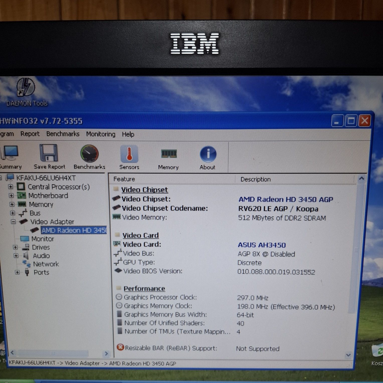The image size is (383, 383).
Task: Click the RV620 LE AGP / Koopa value
Action: tap(278, 209)
